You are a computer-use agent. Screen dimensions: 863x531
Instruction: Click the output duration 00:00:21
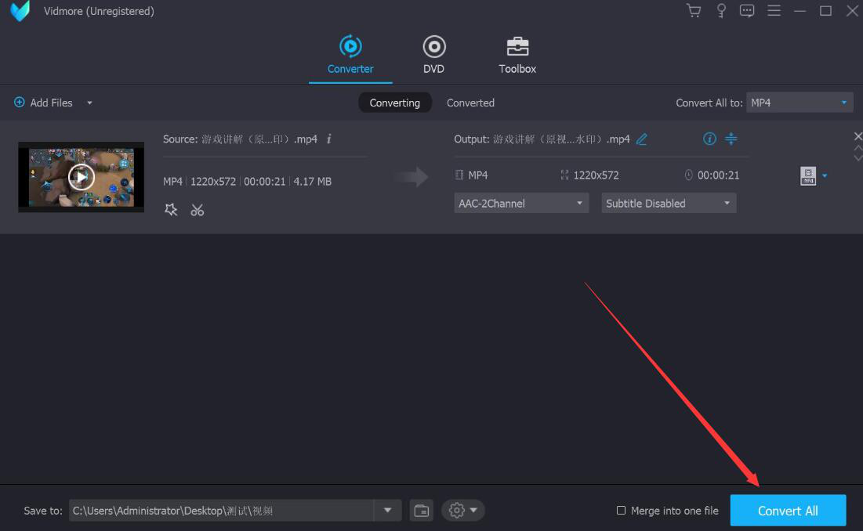pos(718,175)
